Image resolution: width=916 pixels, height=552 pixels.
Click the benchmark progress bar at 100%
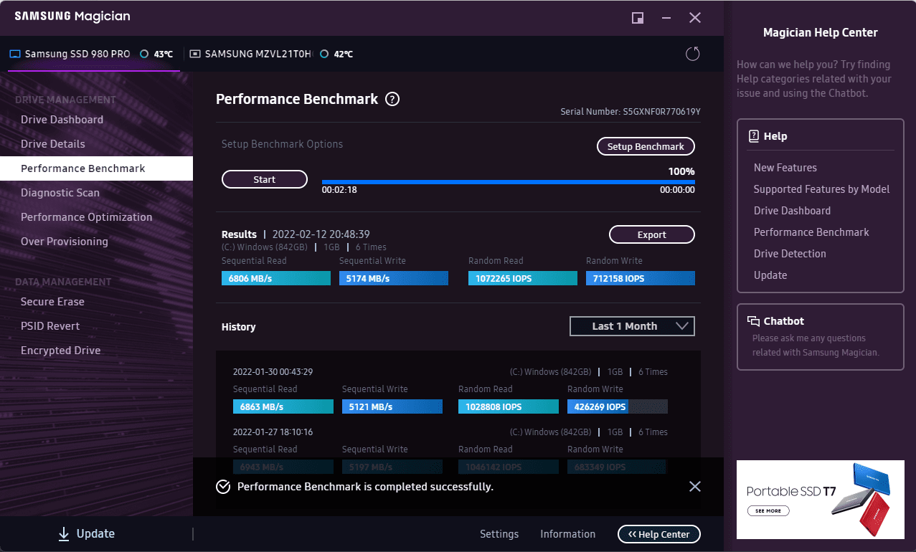coord(508,182)
